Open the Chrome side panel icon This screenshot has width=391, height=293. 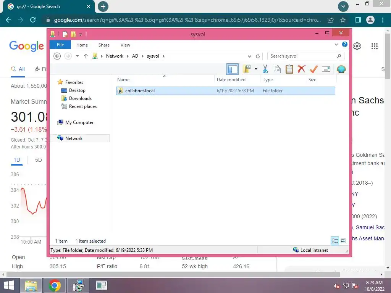(358, 20)
